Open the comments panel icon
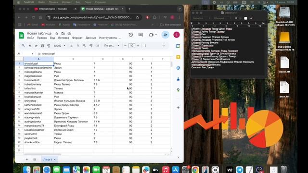This screenshot has height=173, width=308. (141, 35)
